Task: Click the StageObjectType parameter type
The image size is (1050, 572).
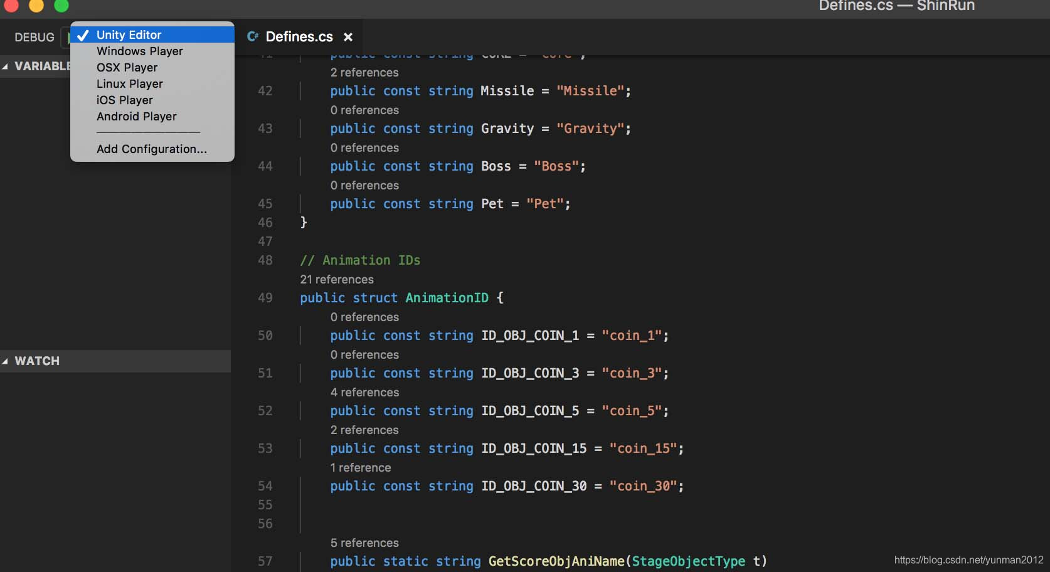Action: pos(689,561)
